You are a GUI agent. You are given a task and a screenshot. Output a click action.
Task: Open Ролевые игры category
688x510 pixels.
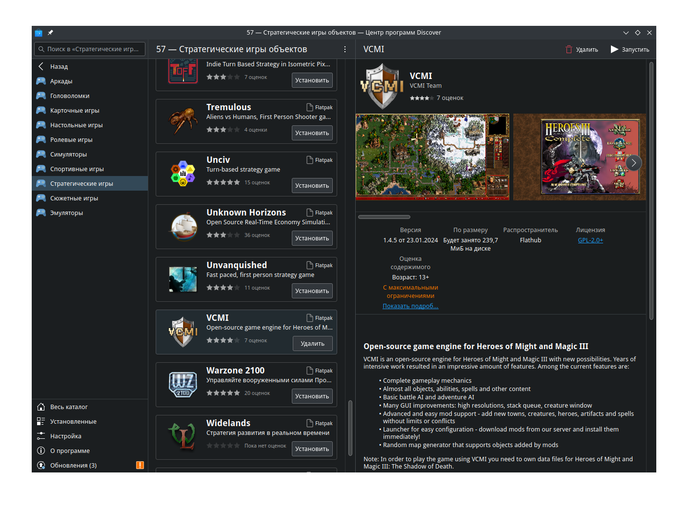tap(90, 139)
